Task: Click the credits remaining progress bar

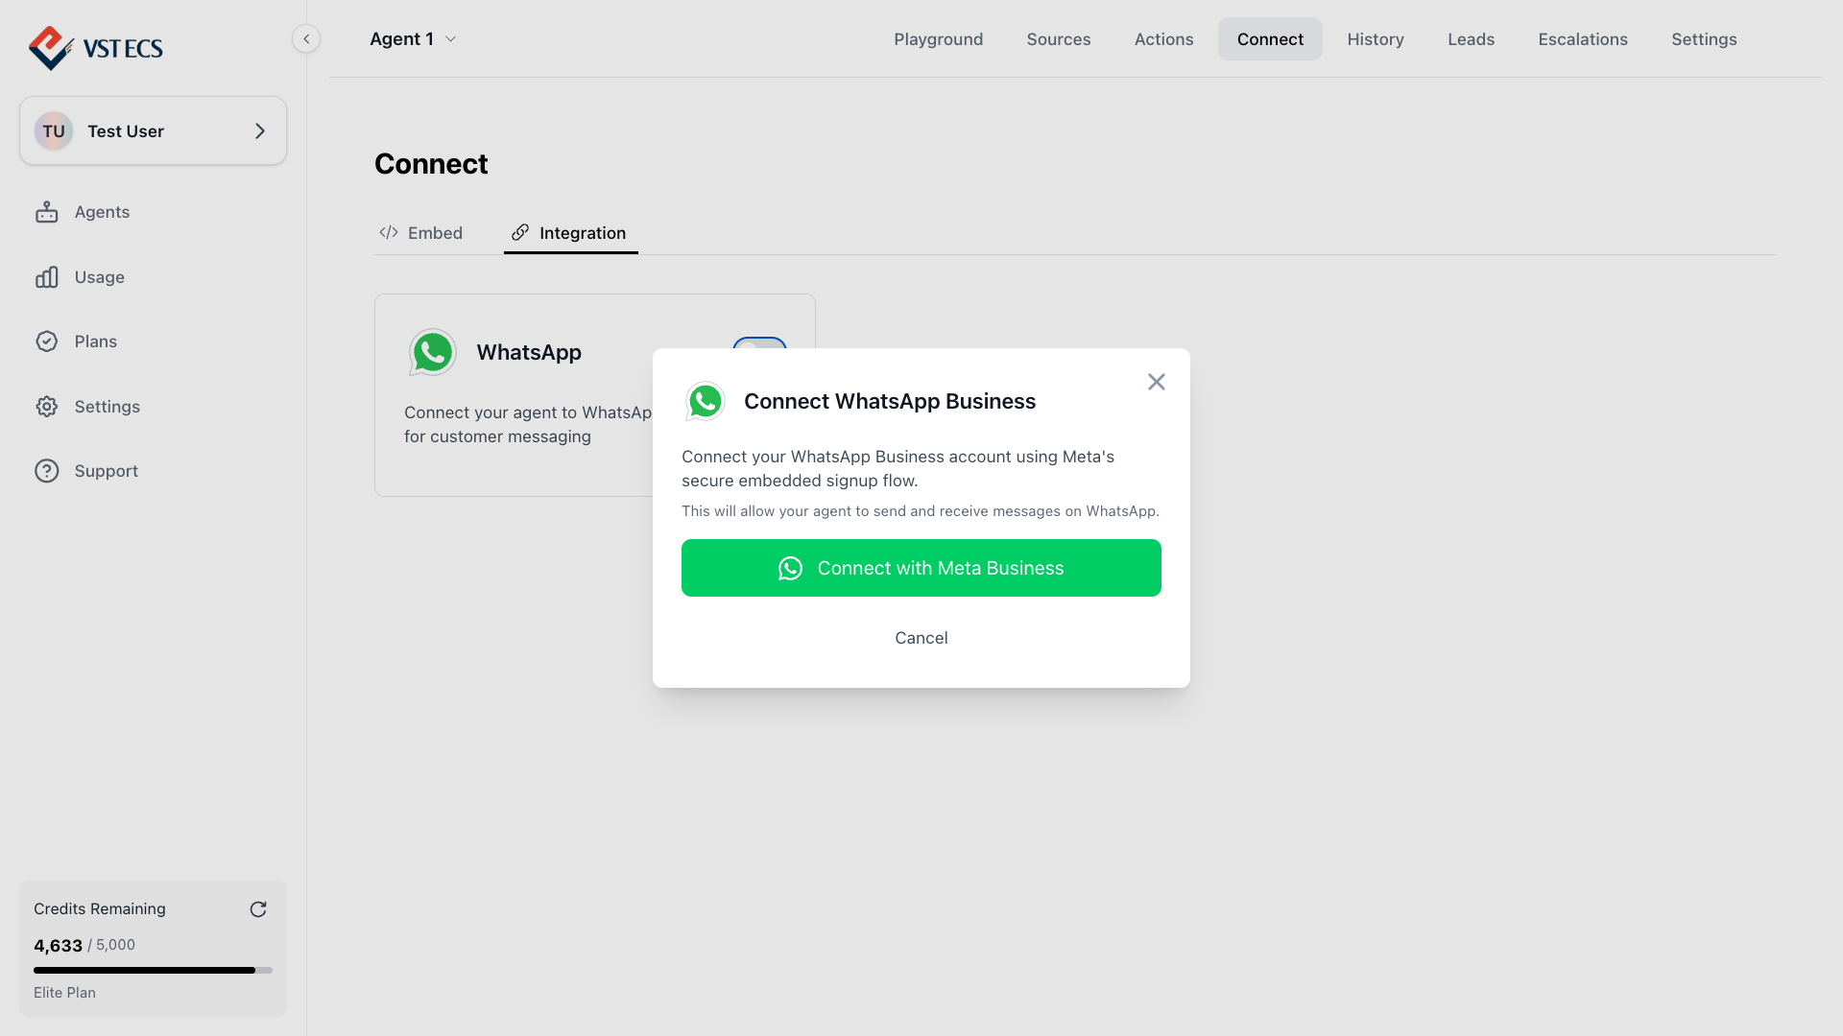Action: [153, 971]
